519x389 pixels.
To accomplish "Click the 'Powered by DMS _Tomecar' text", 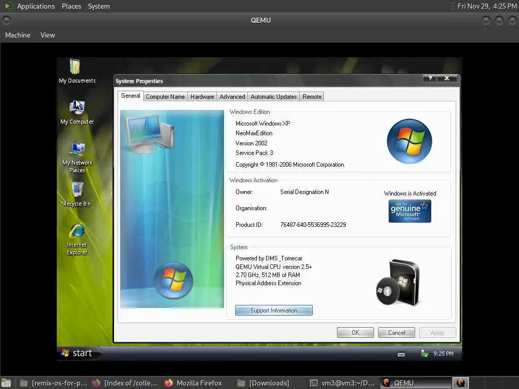I will point(269,258).
